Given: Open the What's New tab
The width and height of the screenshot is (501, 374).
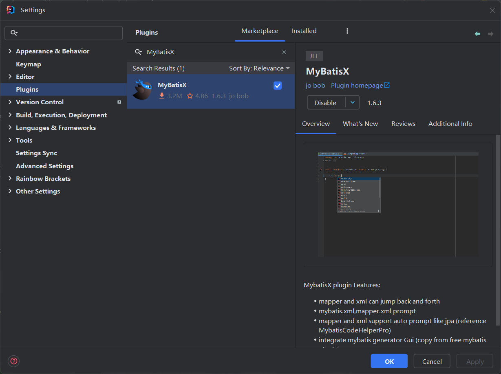Looking at the screenshot, I should (360, 124).
